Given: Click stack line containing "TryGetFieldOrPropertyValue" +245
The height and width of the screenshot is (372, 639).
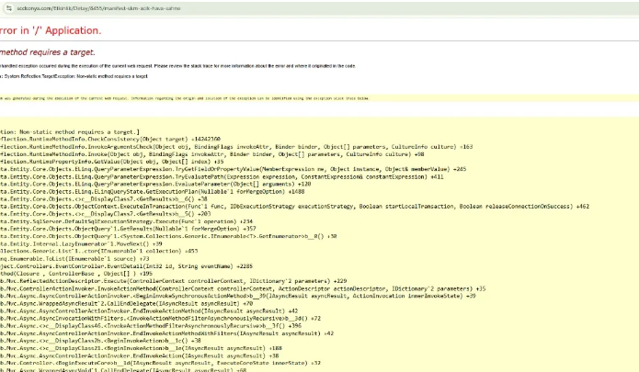Looking at the screenshot, I should click(x=234, y=169).
